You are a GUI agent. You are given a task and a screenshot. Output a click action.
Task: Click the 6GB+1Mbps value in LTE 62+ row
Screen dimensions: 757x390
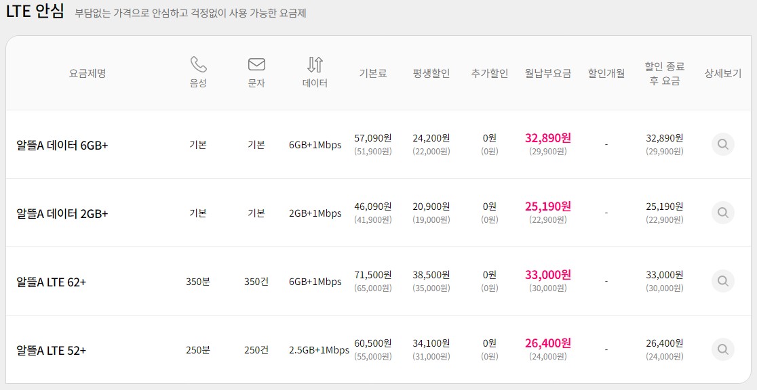pos(315,282)
